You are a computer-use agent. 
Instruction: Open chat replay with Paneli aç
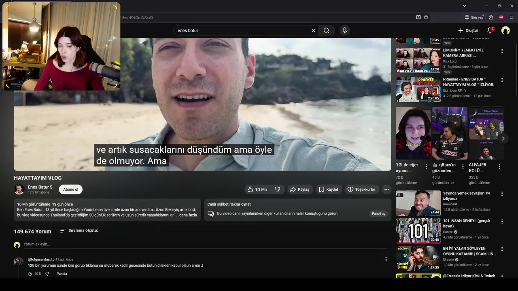(x=379, y=213)
